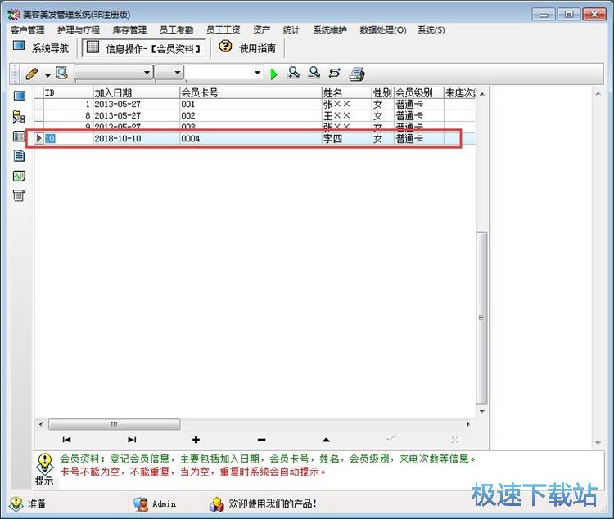This screenshot has width=614, height=519.
Task: Click the printer icon in toolbar
Action: (x=357, y=74)
